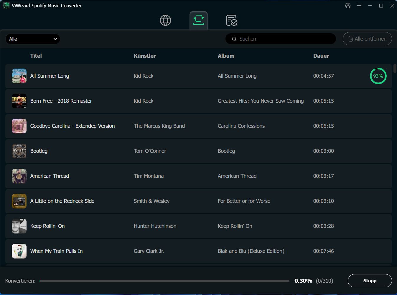Screen dimensions: 397x295
Task: Click A Little on the Redneck Side cover
Action: [x=19, y=201]
